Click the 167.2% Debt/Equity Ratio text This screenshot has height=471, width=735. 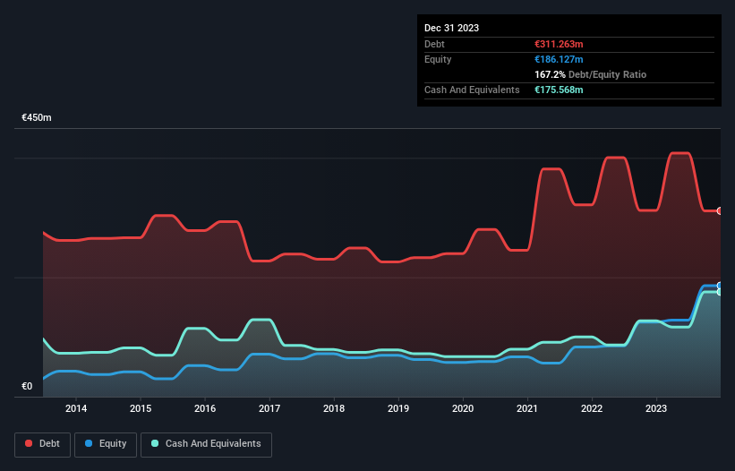[x=590, y=74]
